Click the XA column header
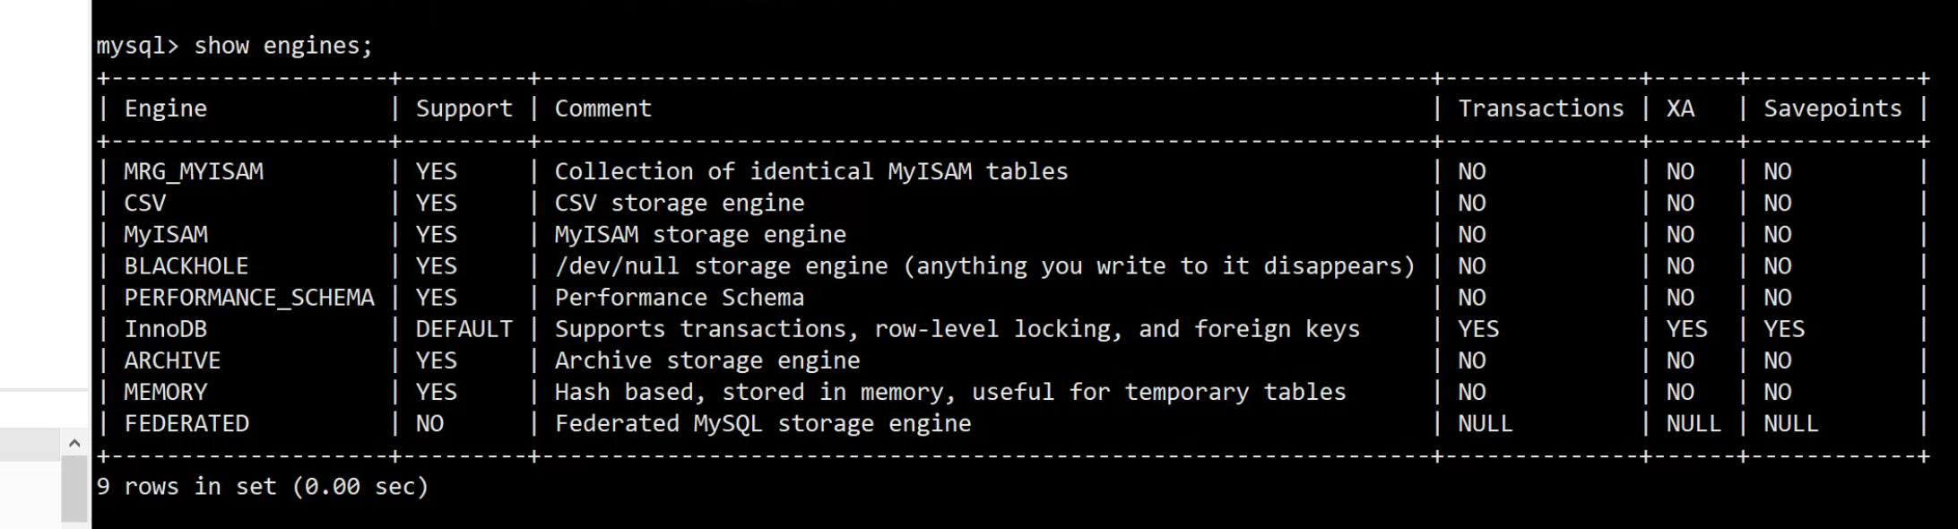1958x529 pixels. coord(1680,108)
